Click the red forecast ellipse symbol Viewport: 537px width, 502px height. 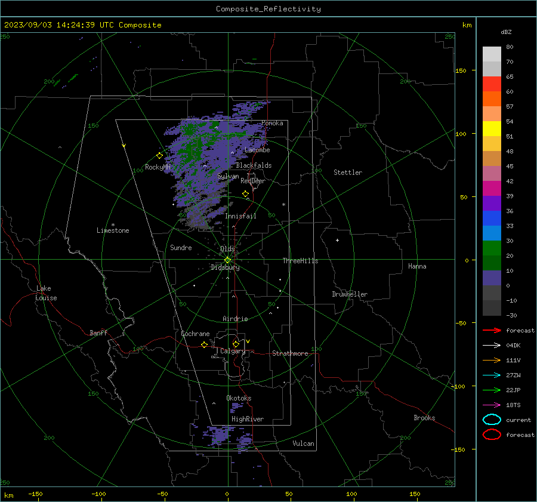point(492,435)
